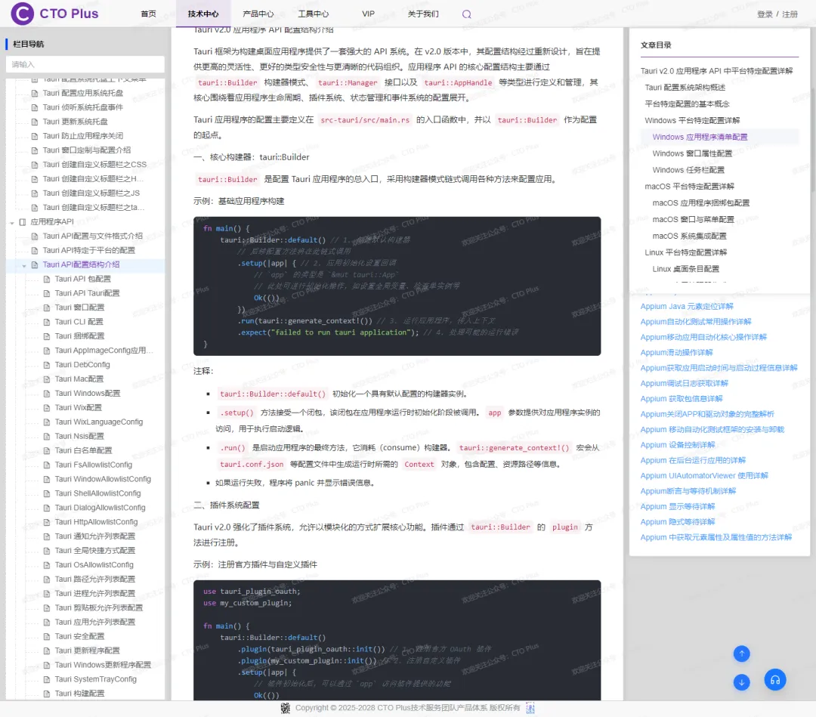This screenshot has height=717, width=816.
Task: Open Appium滑动操作详解 article link
Action: click(676, 353)
